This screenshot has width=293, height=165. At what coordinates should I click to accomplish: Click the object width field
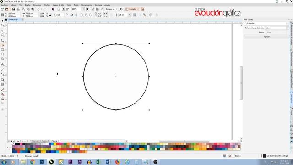pos(32,14)
